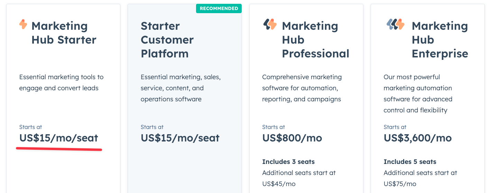Screen dimensions: 492x193
Task: Click the Marketing Hub Starter orange icon
Action: point(23,25)
